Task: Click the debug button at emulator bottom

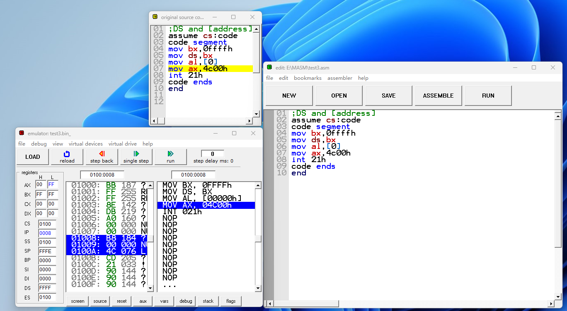Action: click(x=186, y=301)
